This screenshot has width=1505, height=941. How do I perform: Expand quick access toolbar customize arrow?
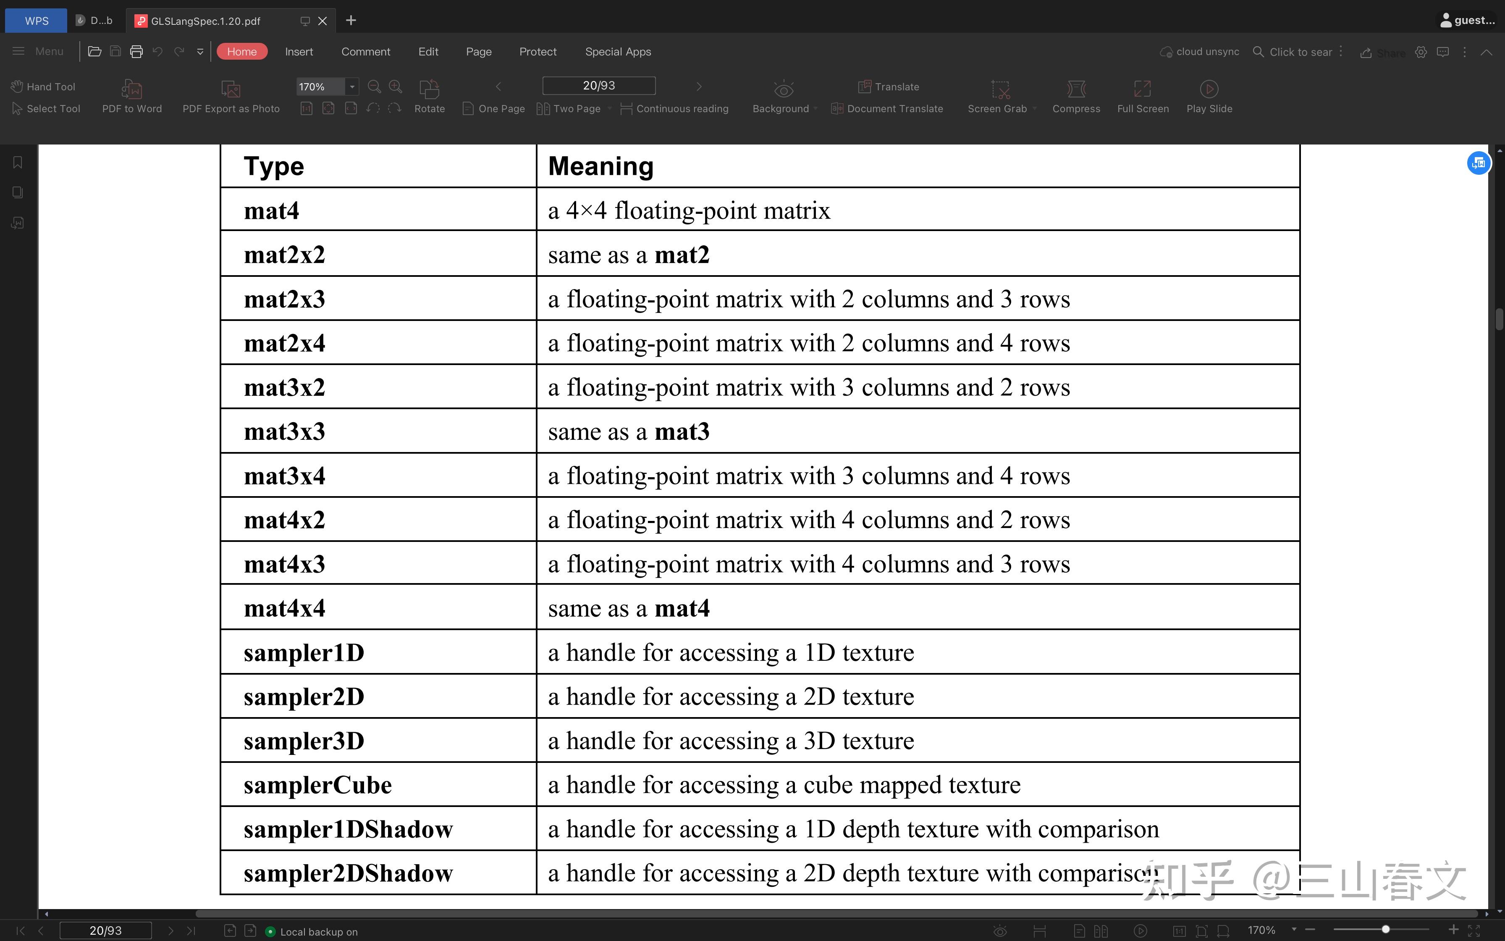tap(200, 52)
